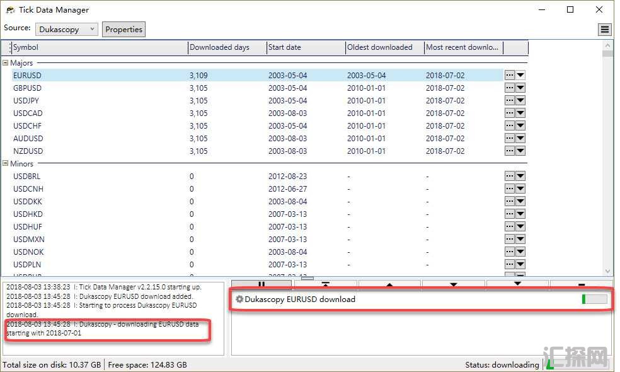Click the Properties button
620x372 pixels.
(123, 30)
